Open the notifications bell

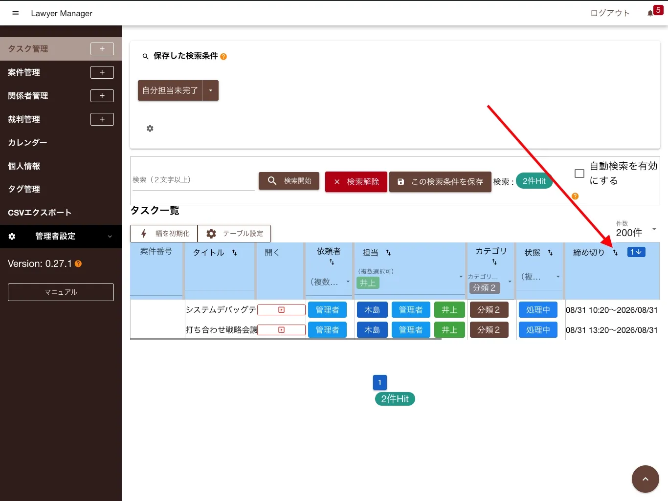(650, 13)
